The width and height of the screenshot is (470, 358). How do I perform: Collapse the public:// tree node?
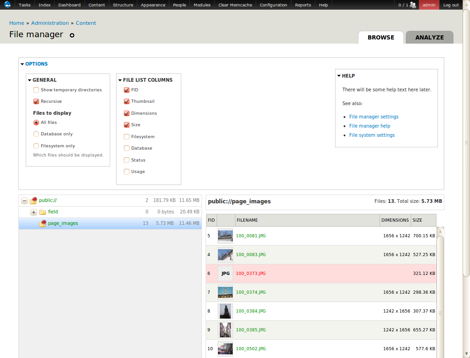[25, 200]
